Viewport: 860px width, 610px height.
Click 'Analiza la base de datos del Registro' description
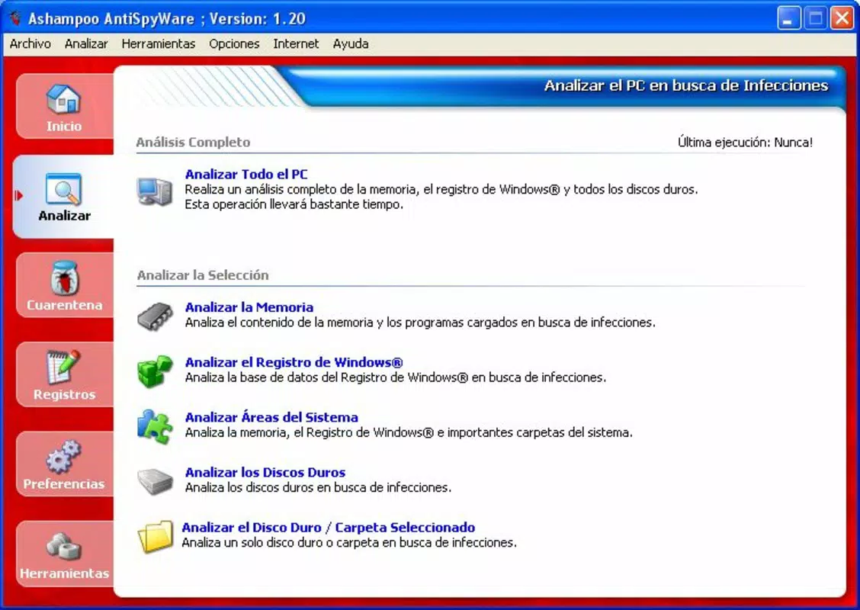pyautogui.click(x=396, y=377)
